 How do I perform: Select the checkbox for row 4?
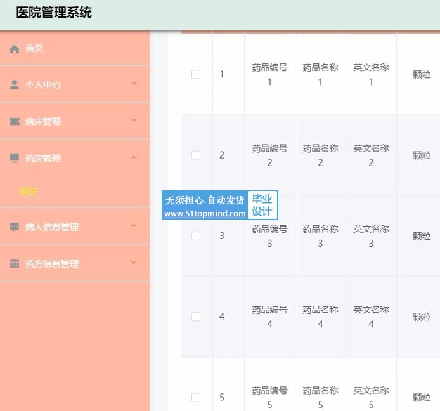(x=196, y=316)
